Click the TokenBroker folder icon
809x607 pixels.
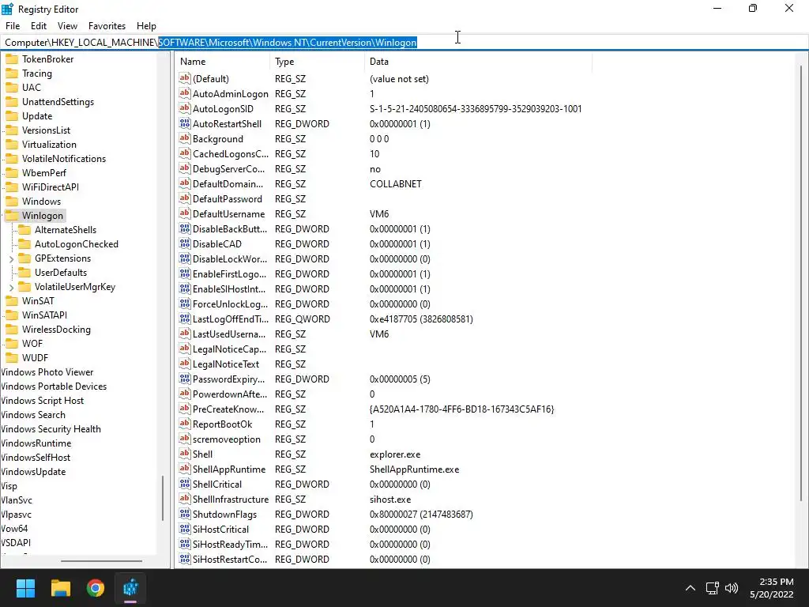(12, 58)
